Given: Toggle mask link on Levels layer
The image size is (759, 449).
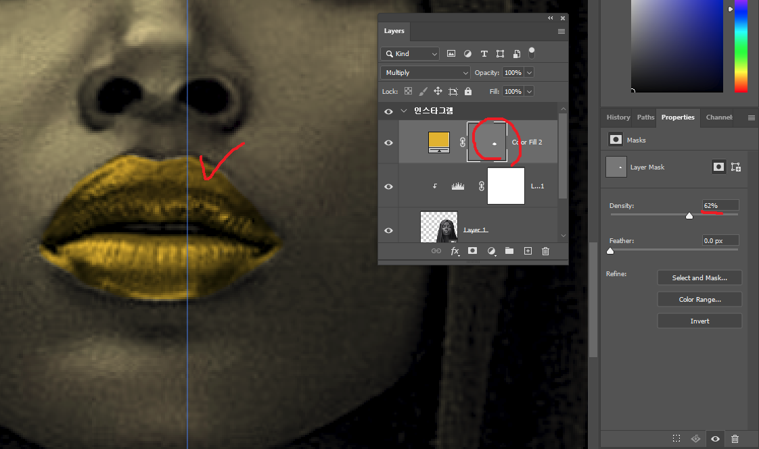Looking at the screenshot, I should pyautogui.click(x=481, y=186).
